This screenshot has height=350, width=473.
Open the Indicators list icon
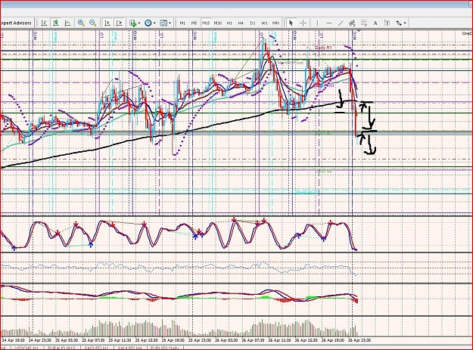(132, 23)
